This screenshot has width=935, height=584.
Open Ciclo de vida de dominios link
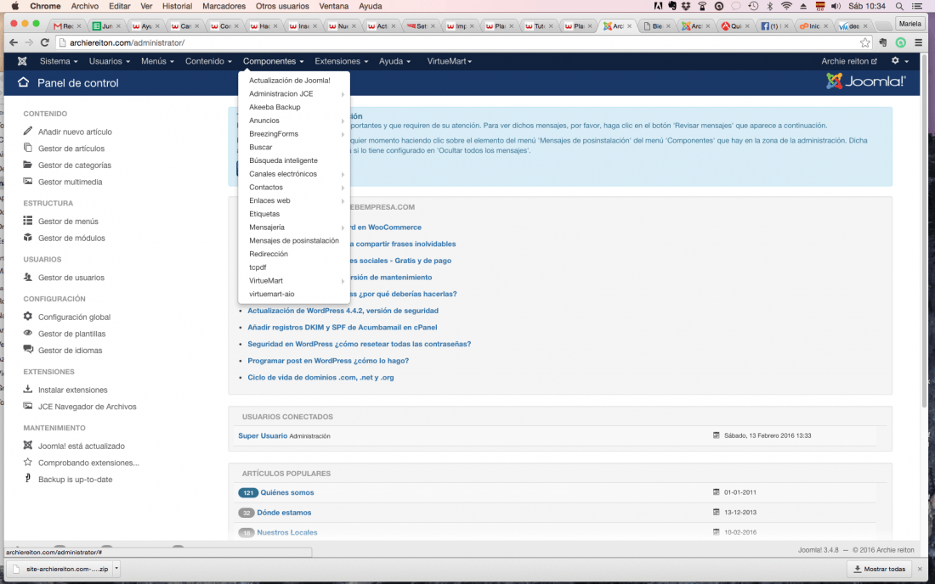click(320, 377)
